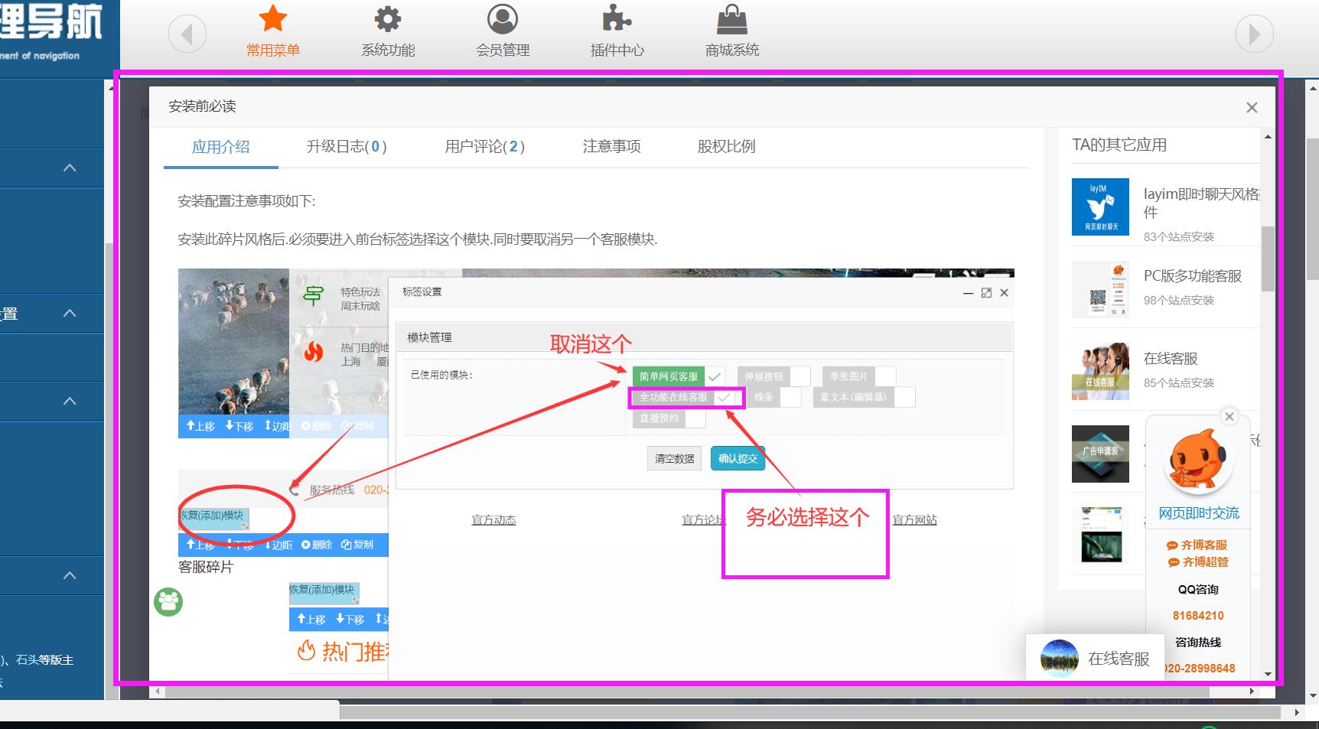The image size is (1319, 729).
Task: Close the 网页即时交流 floating widget
Action: tap(1229, 416)
